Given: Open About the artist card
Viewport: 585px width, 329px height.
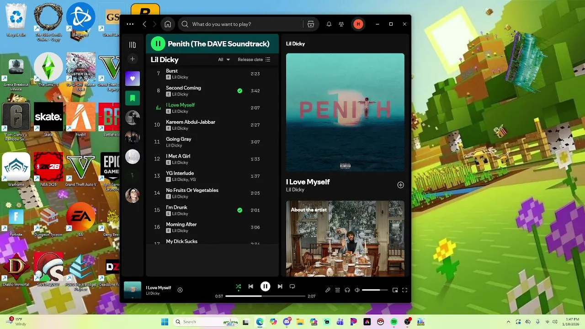Looking at the screenshot, I should coord(345,239).
